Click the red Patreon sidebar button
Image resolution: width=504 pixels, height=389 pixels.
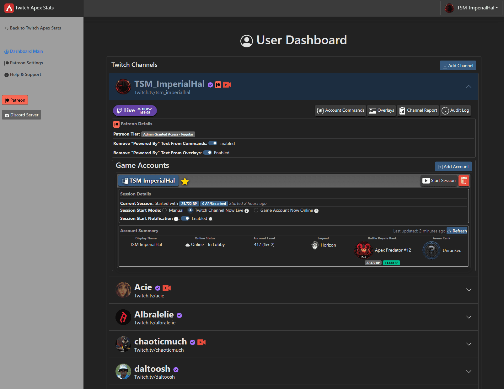pyautogui.click(x=15, y=100)
